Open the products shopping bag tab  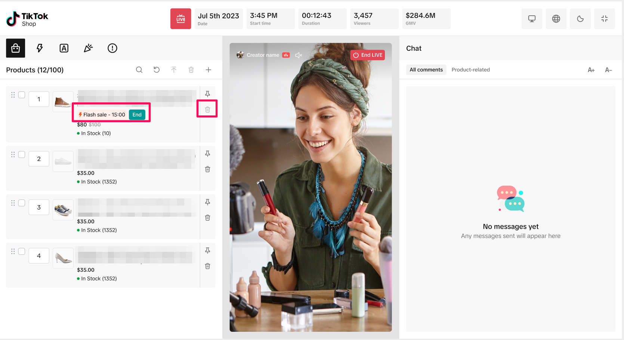[x=16, y=48]
